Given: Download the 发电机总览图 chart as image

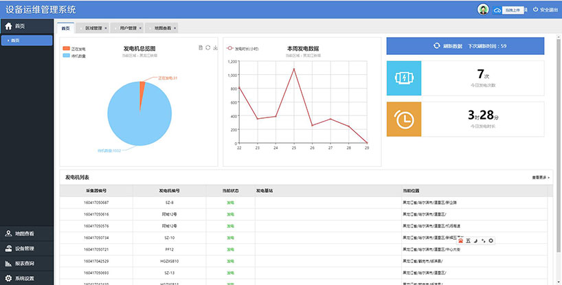Looking at the screenshot, I should [216, 47].
